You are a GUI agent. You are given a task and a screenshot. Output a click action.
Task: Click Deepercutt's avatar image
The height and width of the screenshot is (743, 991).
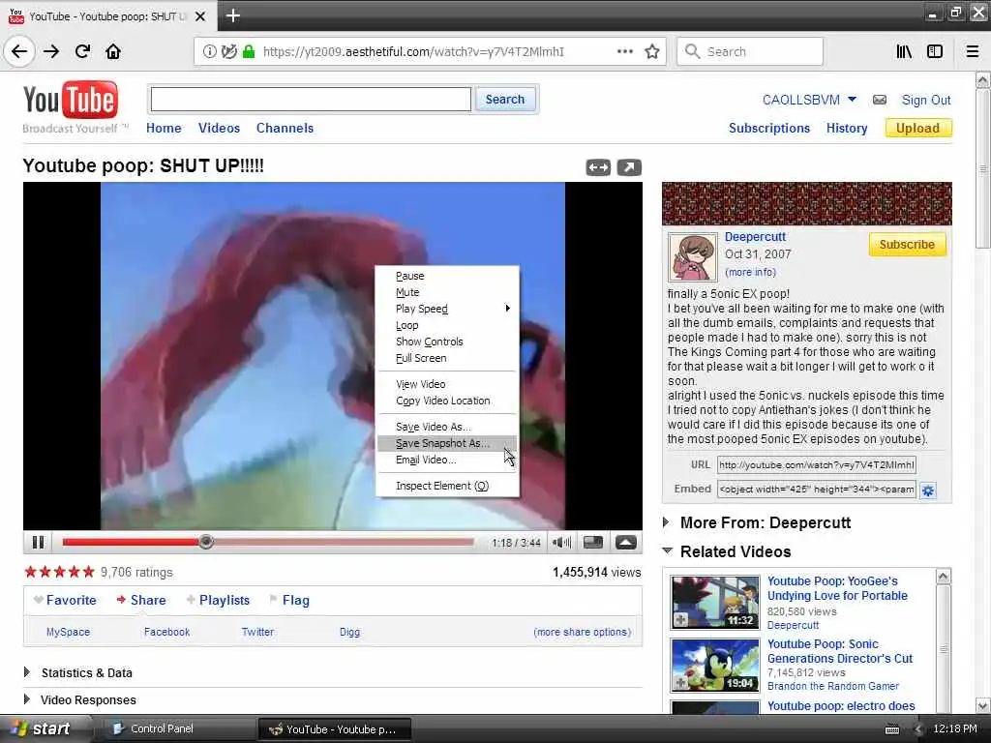[693, 256]
